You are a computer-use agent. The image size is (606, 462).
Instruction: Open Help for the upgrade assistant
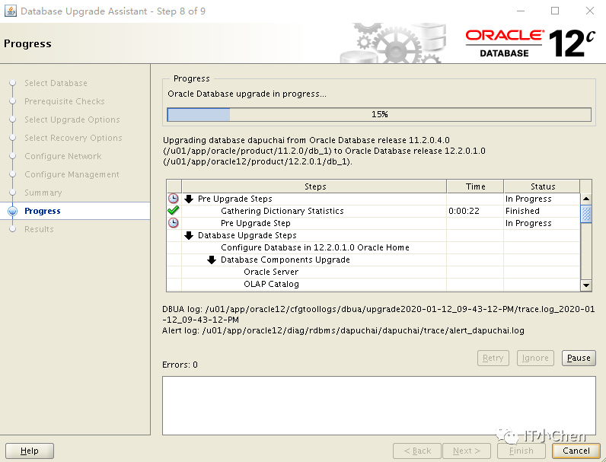point(30,451)
